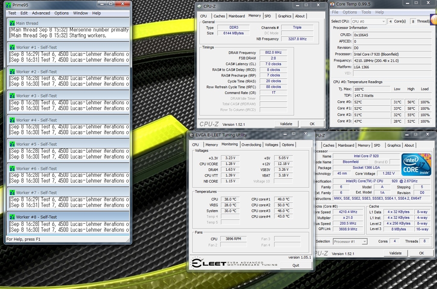Click the Worker #4 Self-Test icon
437x289 pixels.
(x=12, y=120)
